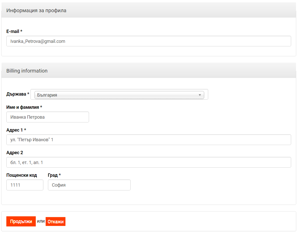Click the Държава label text

pyautogui.click(x=16, y=94)
